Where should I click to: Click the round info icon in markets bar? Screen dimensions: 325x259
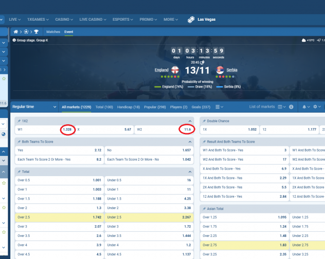pyautogui.click(x=291, y=107)
